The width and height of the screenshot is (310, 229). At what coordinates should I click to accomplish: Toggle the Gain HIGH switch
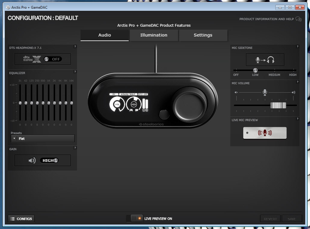click(49, 160)
